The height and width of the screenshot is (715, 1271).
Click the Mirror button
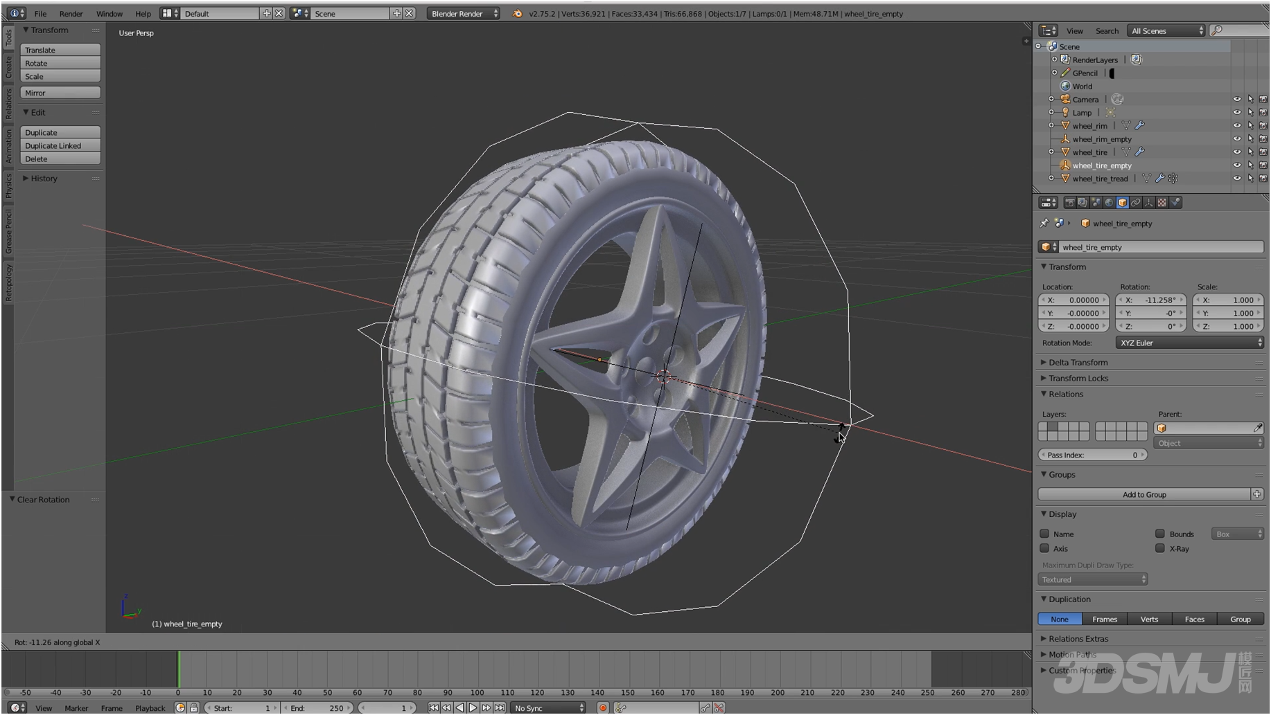(60, 93)
